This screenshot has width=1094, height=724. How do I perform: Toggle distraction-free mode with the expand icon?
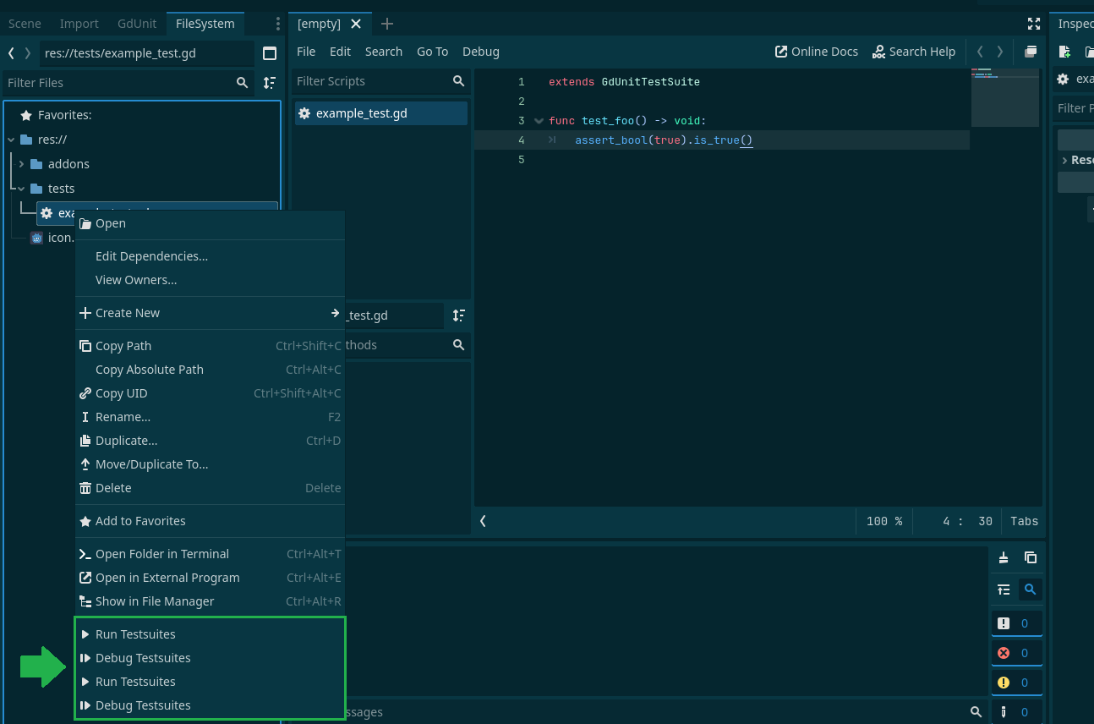1033,24
